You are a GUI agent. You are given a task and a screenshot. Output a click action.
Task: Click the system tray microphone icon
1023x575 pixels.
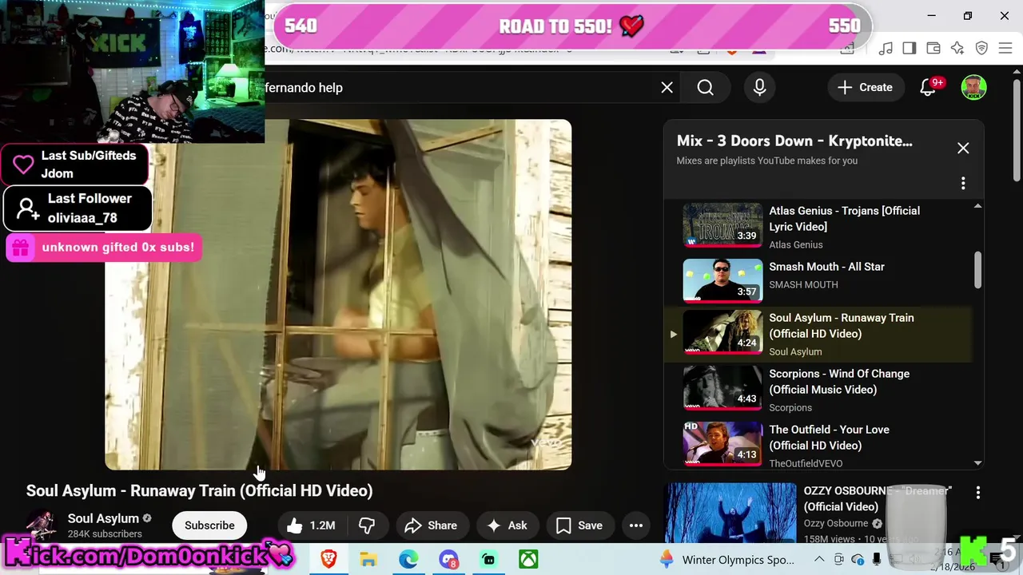click(877, 559)
